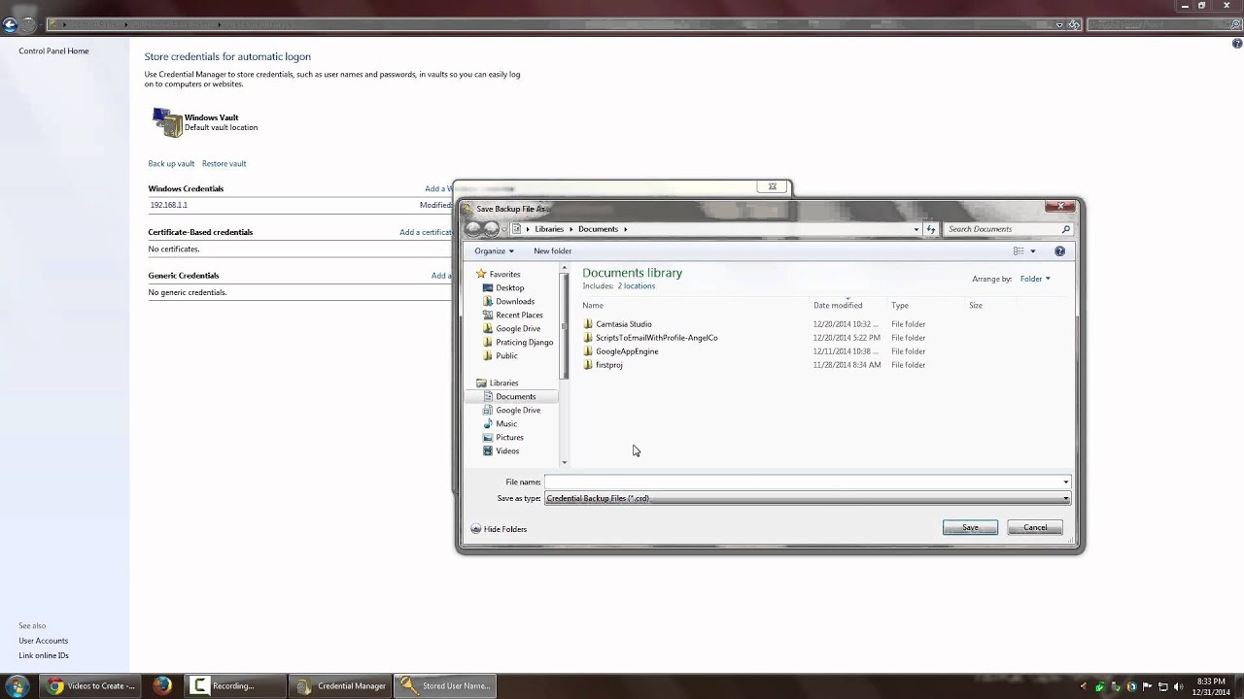1244x699 pixels.
Task: Click the Windows Start orb
Action: (17, 685)
